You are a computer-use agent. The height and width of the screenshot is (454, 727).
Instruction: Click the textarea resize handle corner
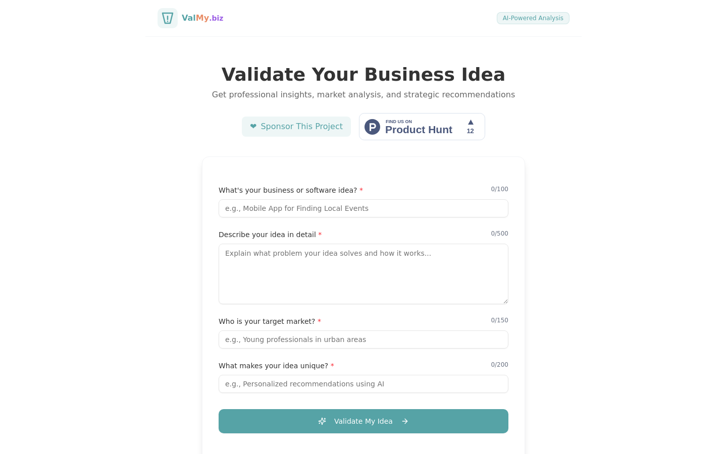tap(505, 301)
